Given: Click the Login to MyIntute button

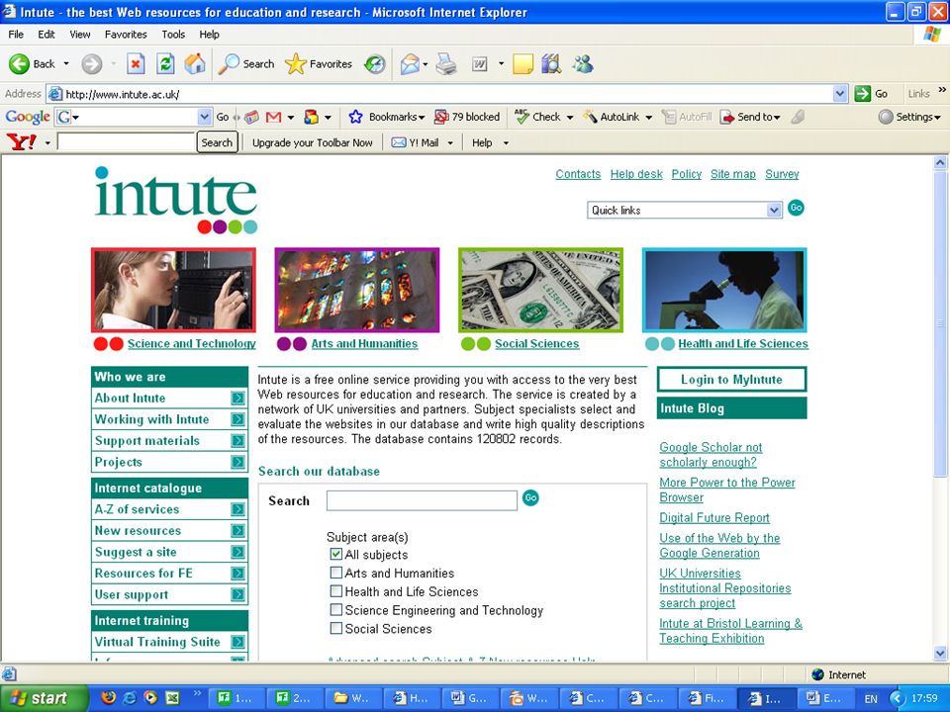Looking at the screenshot, I should (x=731, y=380).
